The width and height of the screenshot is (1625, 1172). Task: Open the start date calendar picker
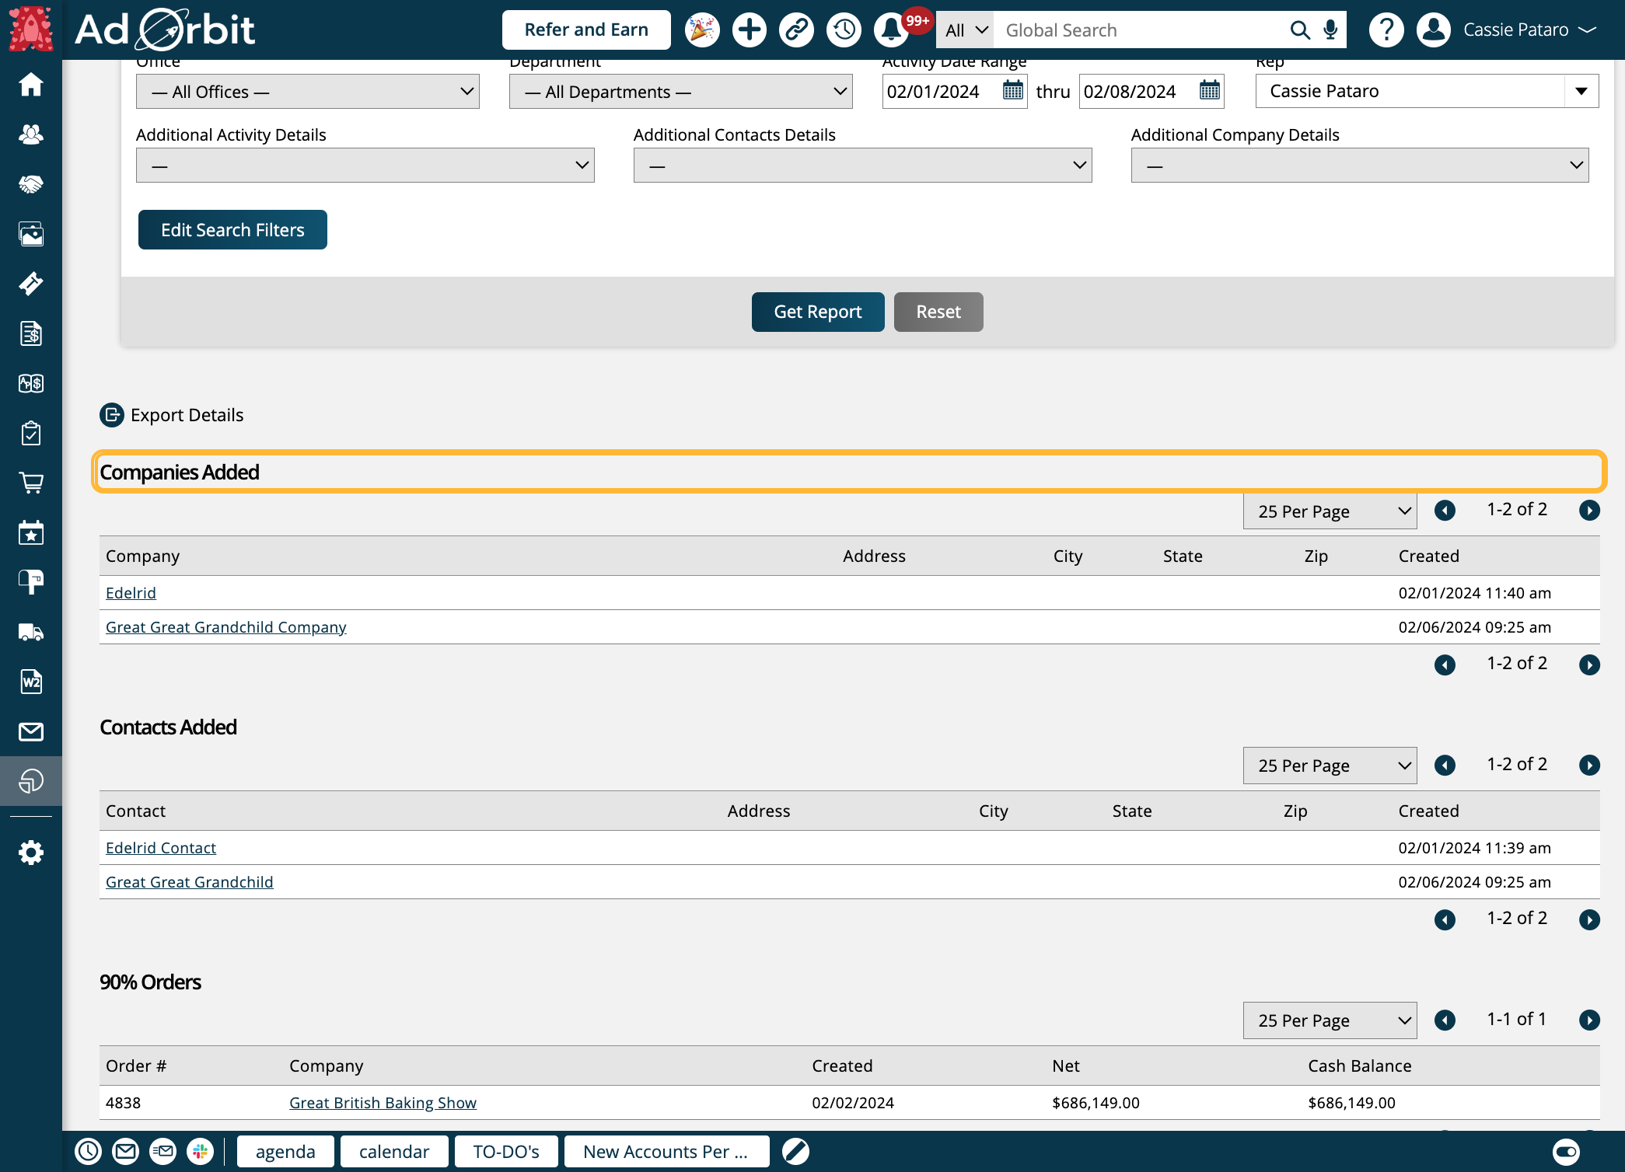pyautogui.click(x=1012, y=91)
